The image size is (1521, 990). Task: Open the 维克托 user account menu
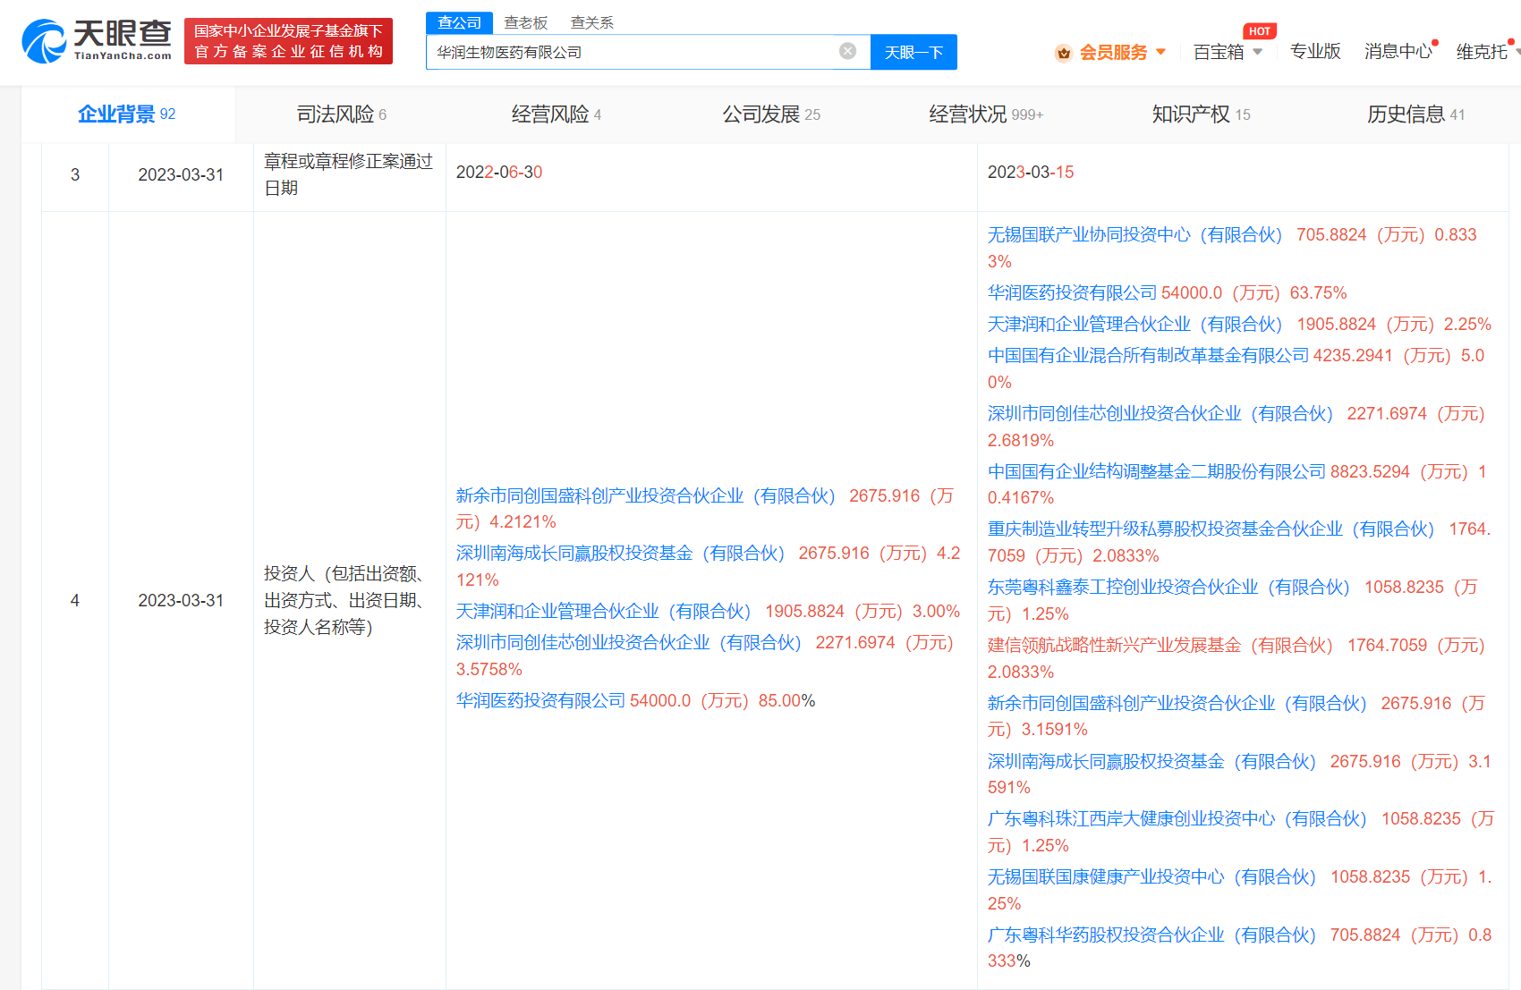pyautogui.click(x=1482, y=52)
